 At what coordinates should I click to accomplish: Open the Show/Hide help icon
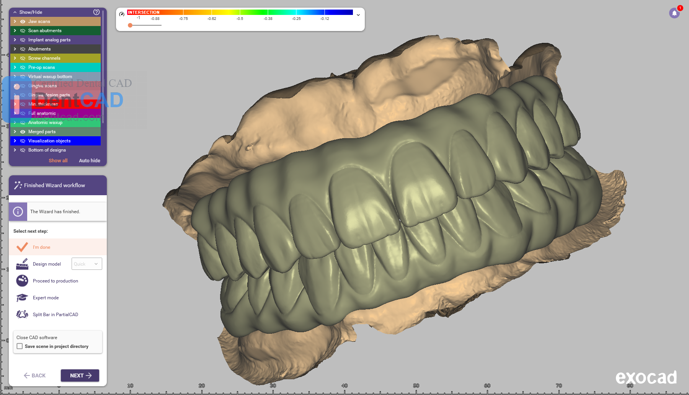click(x=96, y=12)
